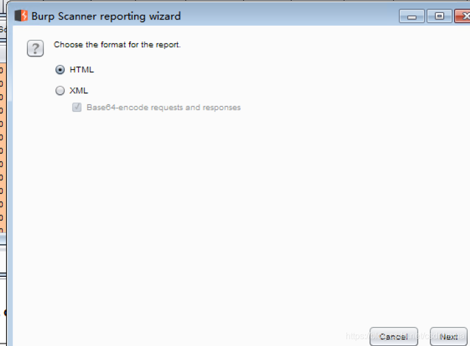This screenshot has width=470, height=346.
Task: Select the XML report format radio button
Action: [60, 90]
